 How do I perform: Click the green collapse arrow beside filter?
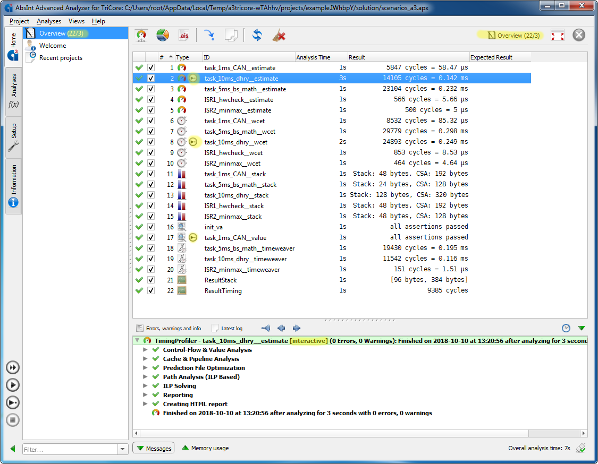13,449
